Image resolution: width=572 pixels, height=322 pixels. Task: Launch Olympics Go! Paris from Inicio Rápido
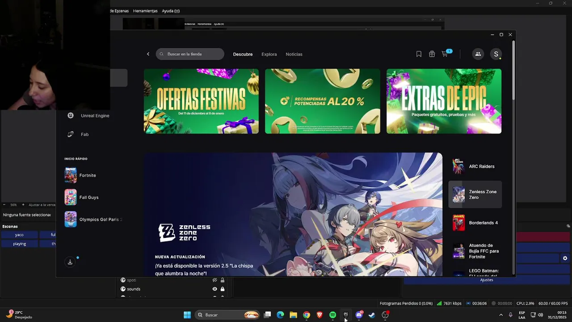tap(93, 219)
